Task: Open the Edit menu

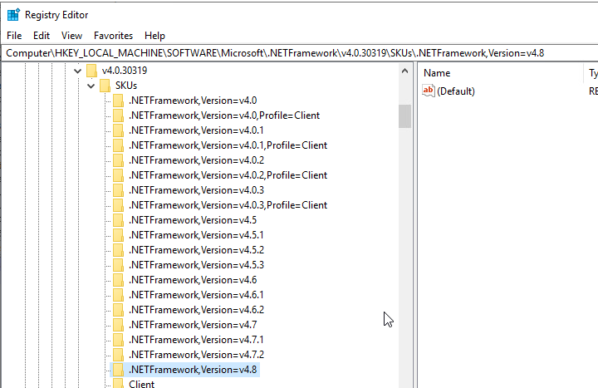Action: (42, 36)
